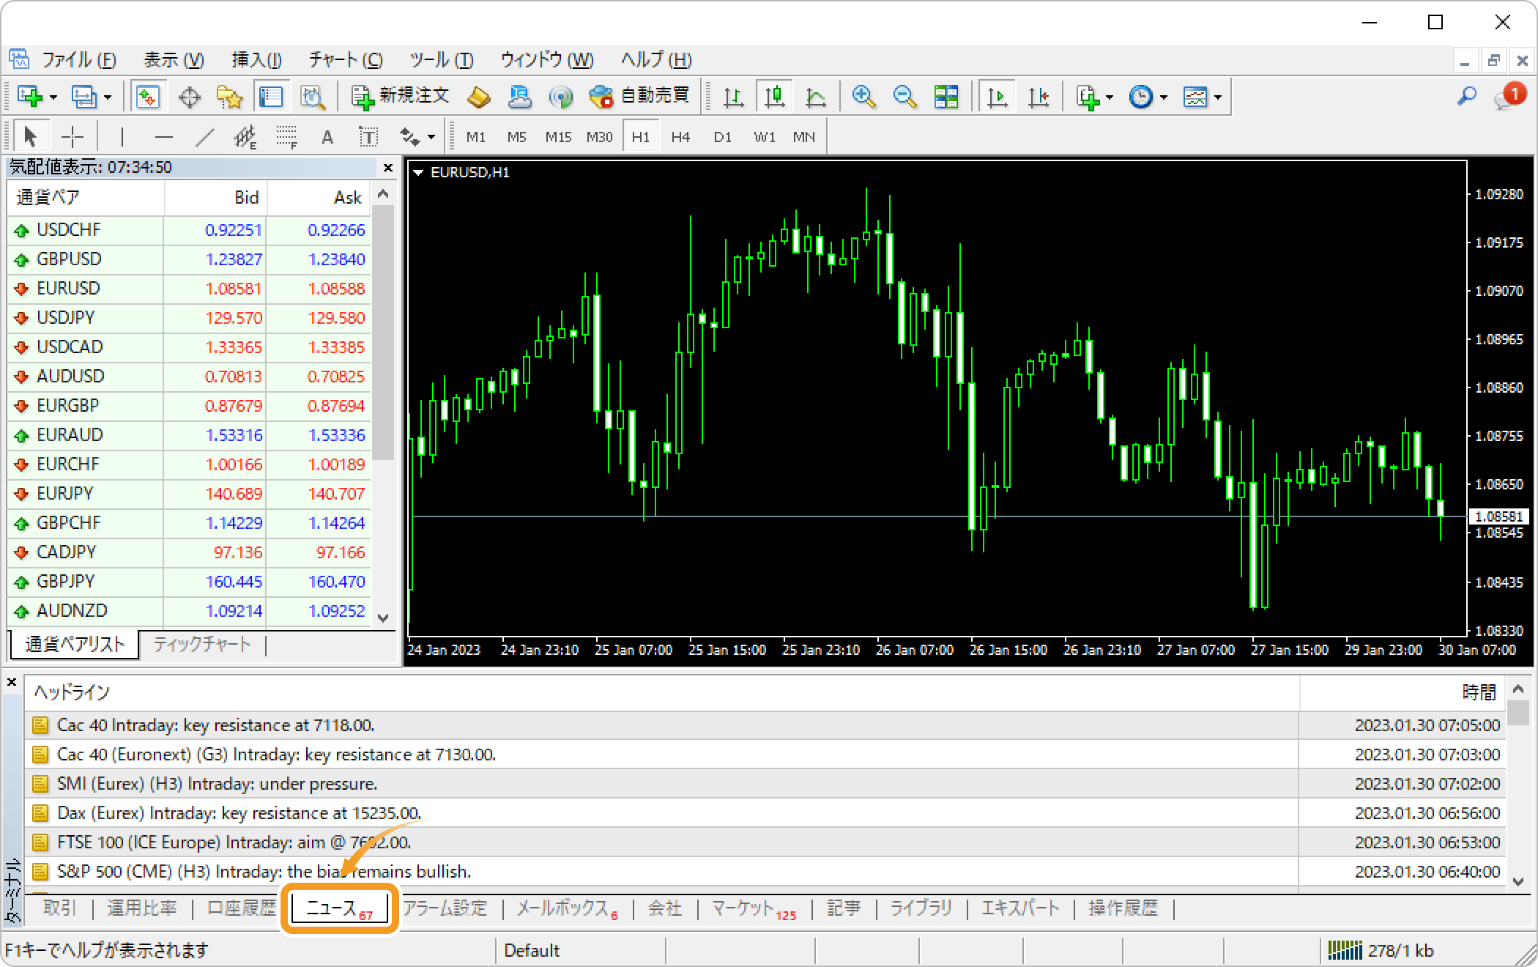Switch chart to candlestick display mode
The image size is (1538, 967).
pyautogui.click(x=774, y=97)
